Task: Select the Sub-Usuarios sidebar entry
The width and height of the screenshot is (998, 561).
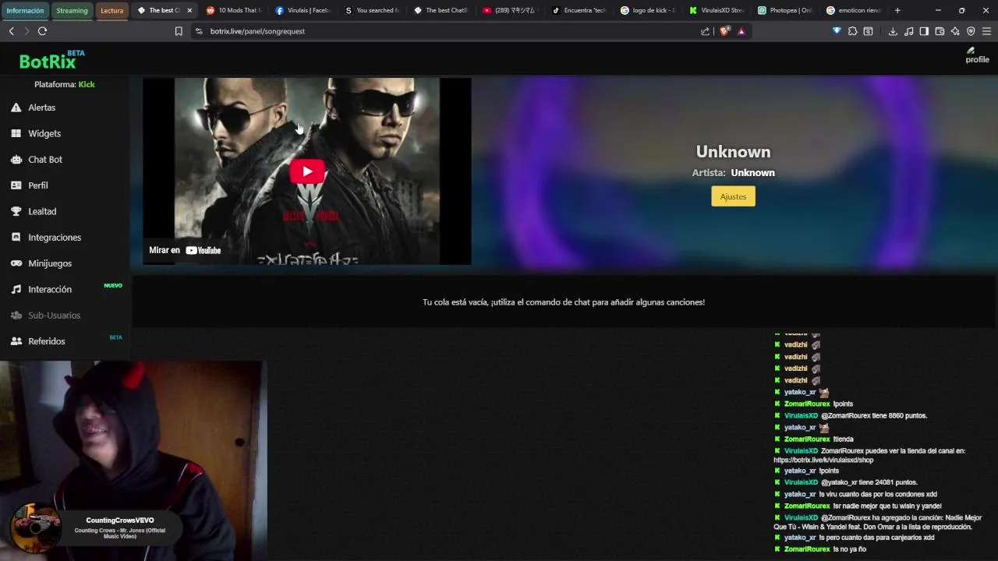Action: [x=54, y=315]
